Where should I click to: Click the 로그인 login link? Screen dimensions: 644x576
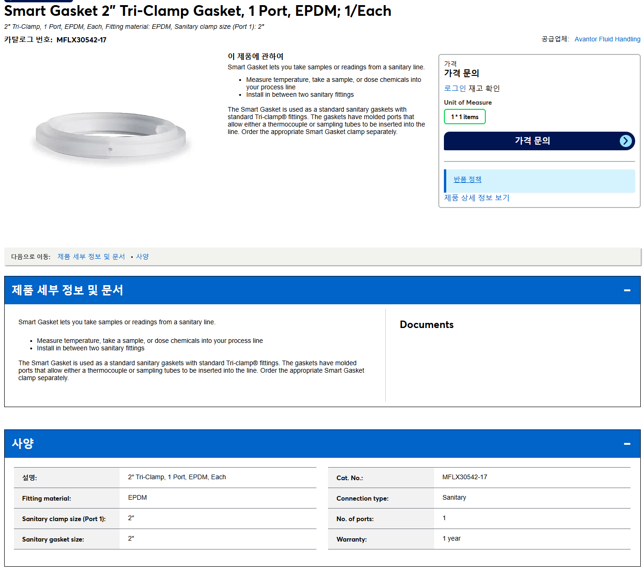[x=455, y=88]
